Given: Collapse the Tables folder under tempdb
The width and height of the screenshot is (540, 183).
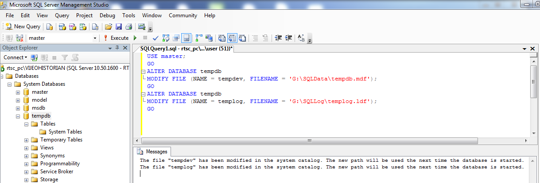Looking at the screenshot, I should click(26, 124).
